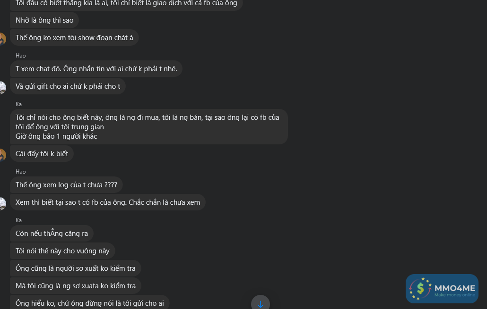Select 'Ông cũng là người sơ xuất ko kiểm tra' message

click(x=75, y=268)
